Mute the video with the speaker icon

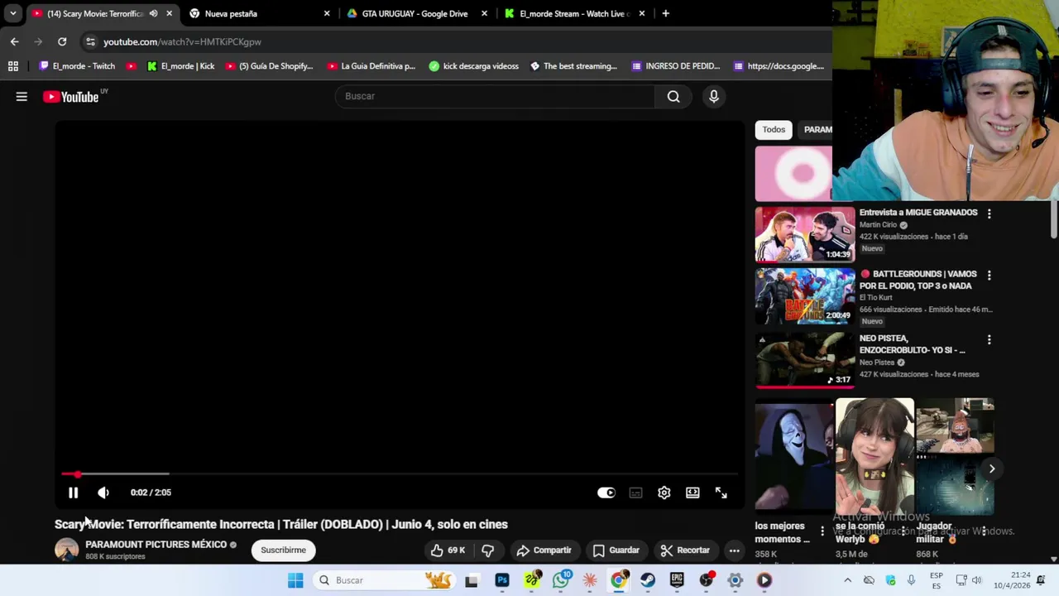pos(103,493)
